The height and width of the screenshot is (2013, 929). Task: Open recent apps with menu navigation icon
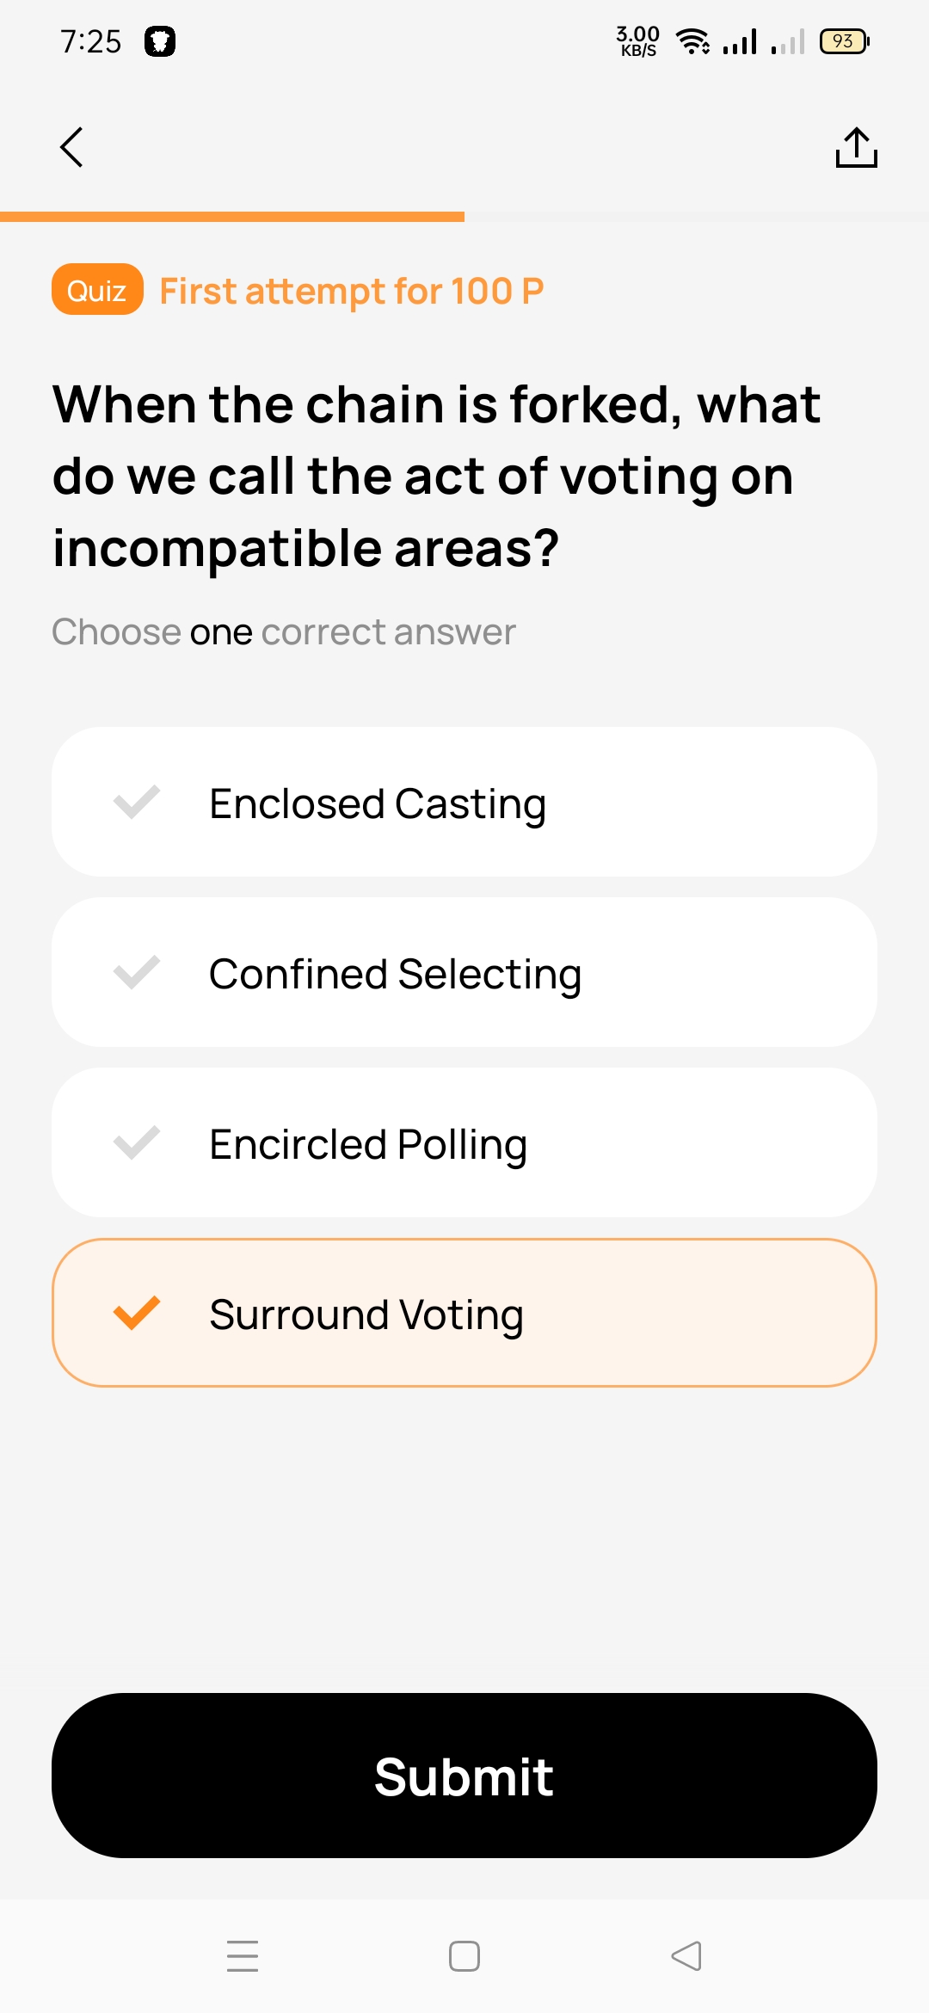click(243, 1955)
